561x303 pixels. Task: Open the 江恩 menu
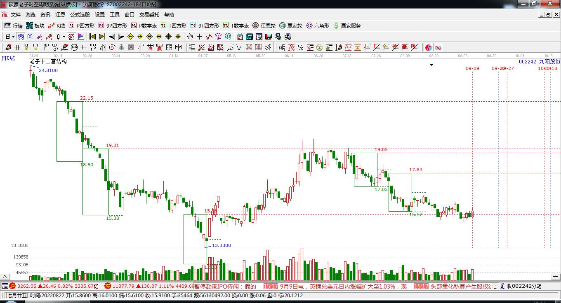(x=60, y=14)
